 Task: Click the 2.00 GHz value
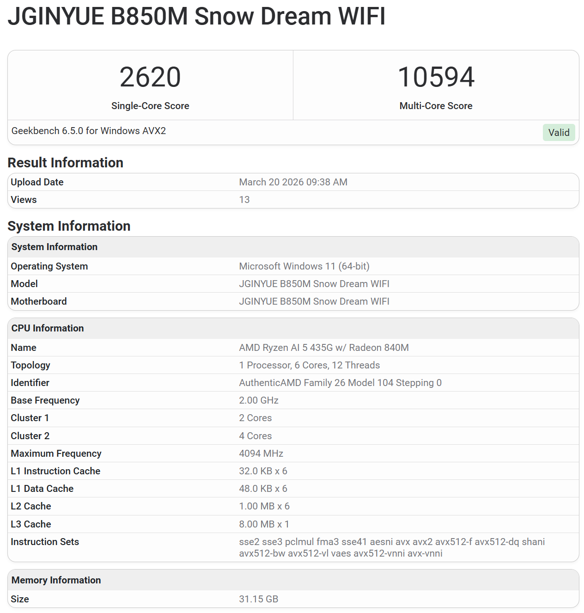pos(259,400)
